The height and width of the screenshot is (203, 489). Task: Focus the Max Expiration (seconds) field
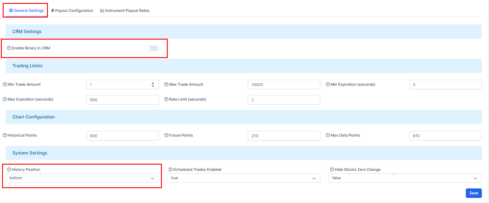(x=122, y=100)
